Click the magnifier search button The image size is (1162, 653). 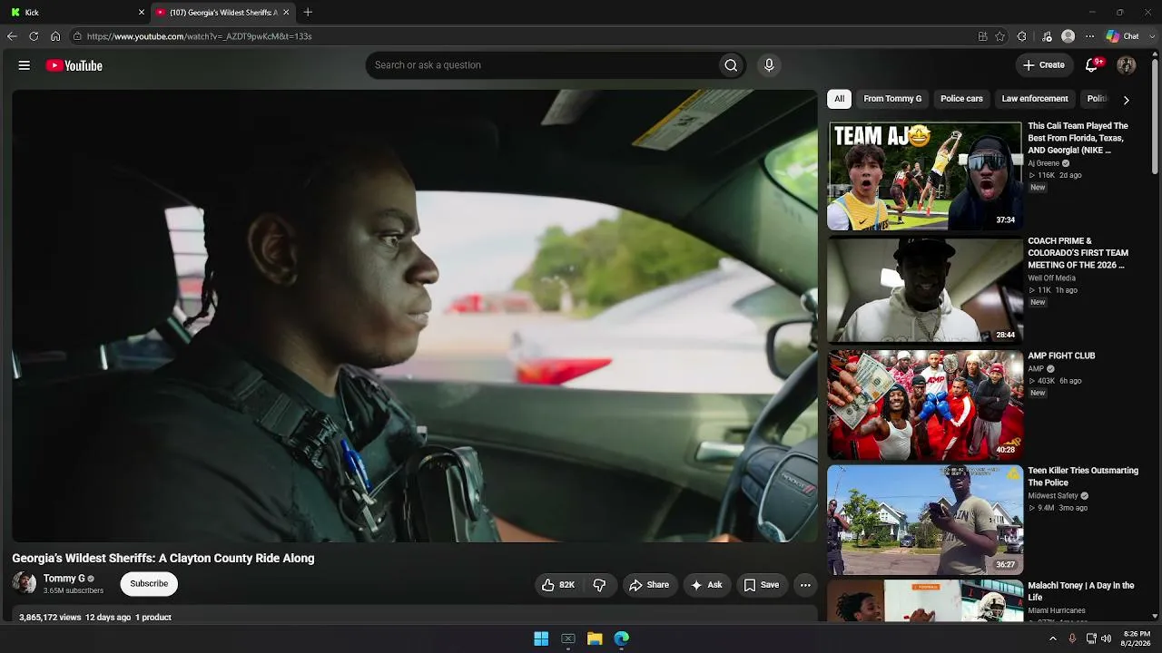[731, 65]
